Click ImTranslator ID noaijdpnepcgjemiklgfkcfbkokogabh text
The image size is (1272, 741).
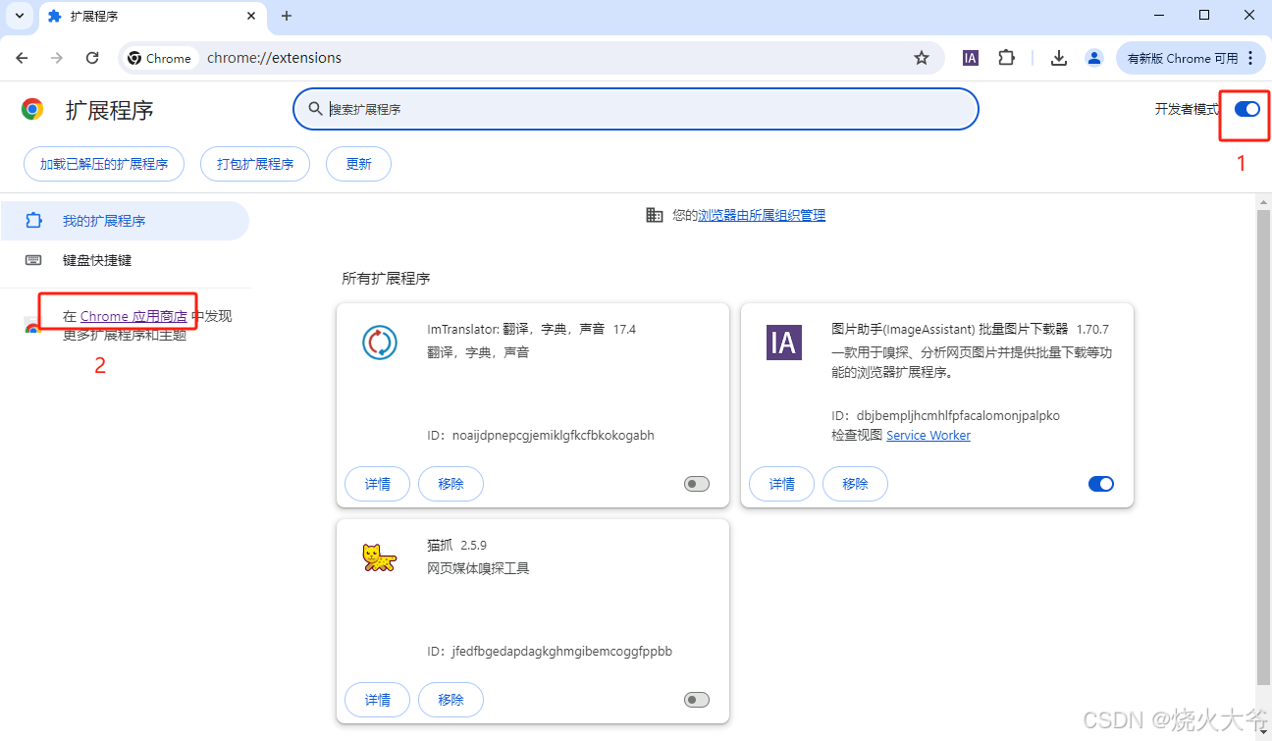point(541,435)
